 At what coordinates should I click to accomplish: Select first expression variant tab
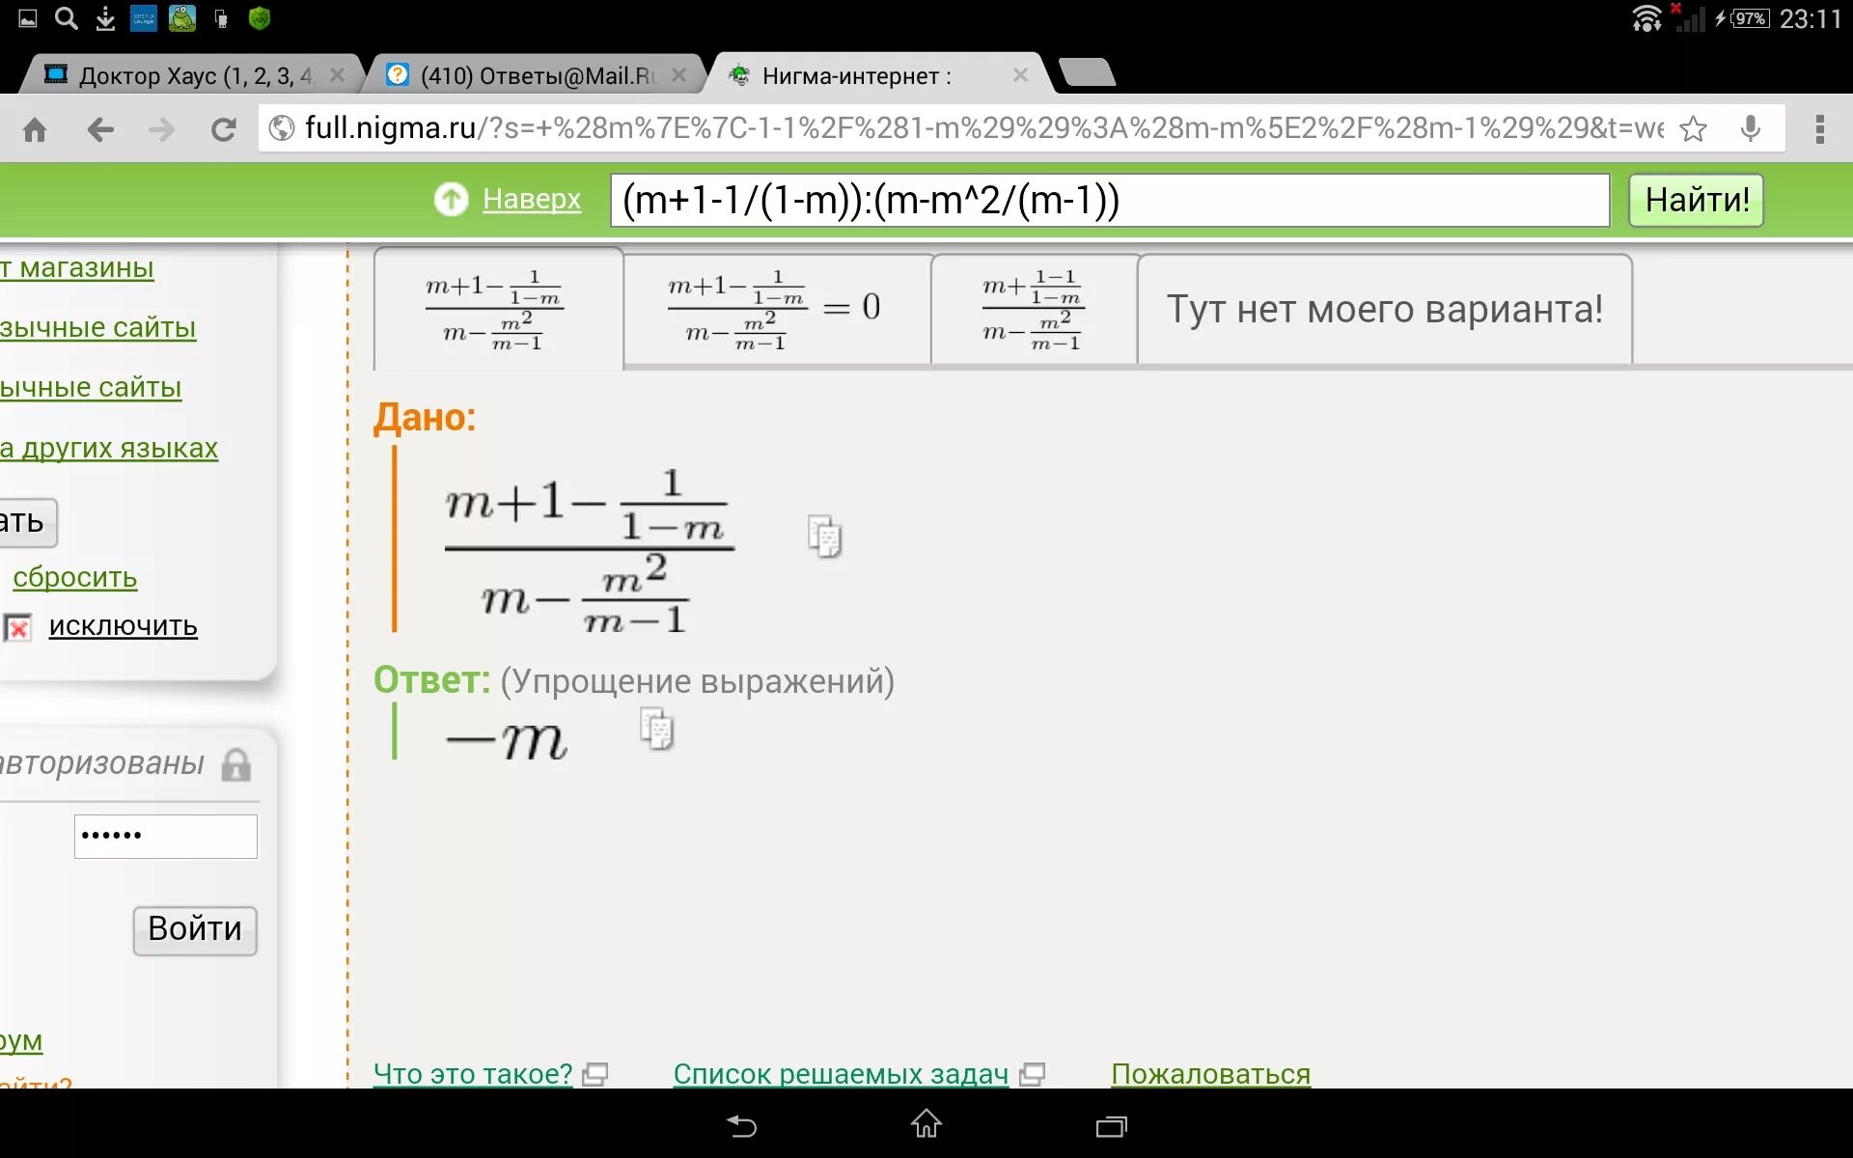498,309
